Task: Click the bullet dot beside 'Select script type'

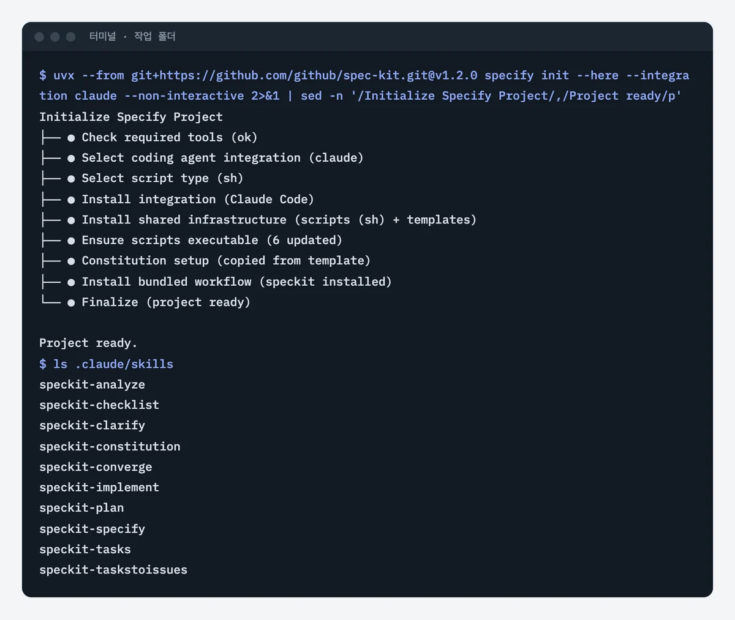Action: tap(71, 179)
